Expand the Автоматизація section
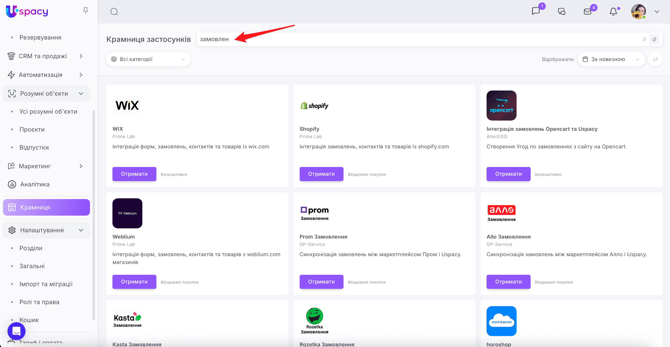670x347 pixels. pyautogui.click(x=46, y=75)
